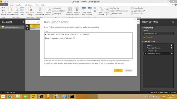
Task: Click inside the Python Script editor
Action: (88, 46)
